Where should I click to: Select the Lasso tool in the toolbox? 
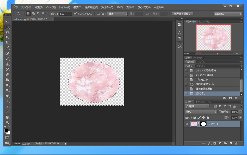[7, 32]
